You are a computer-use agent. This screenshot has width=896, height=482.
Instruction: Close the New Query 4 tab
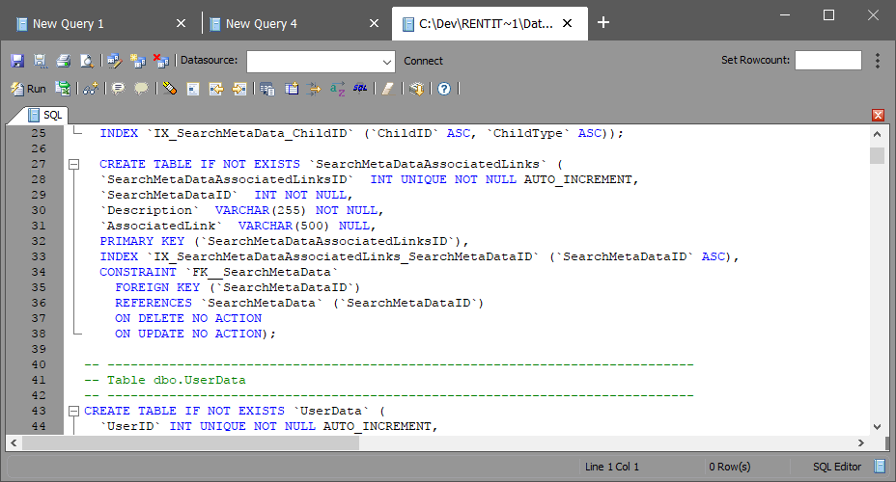(x=375, y=23)
